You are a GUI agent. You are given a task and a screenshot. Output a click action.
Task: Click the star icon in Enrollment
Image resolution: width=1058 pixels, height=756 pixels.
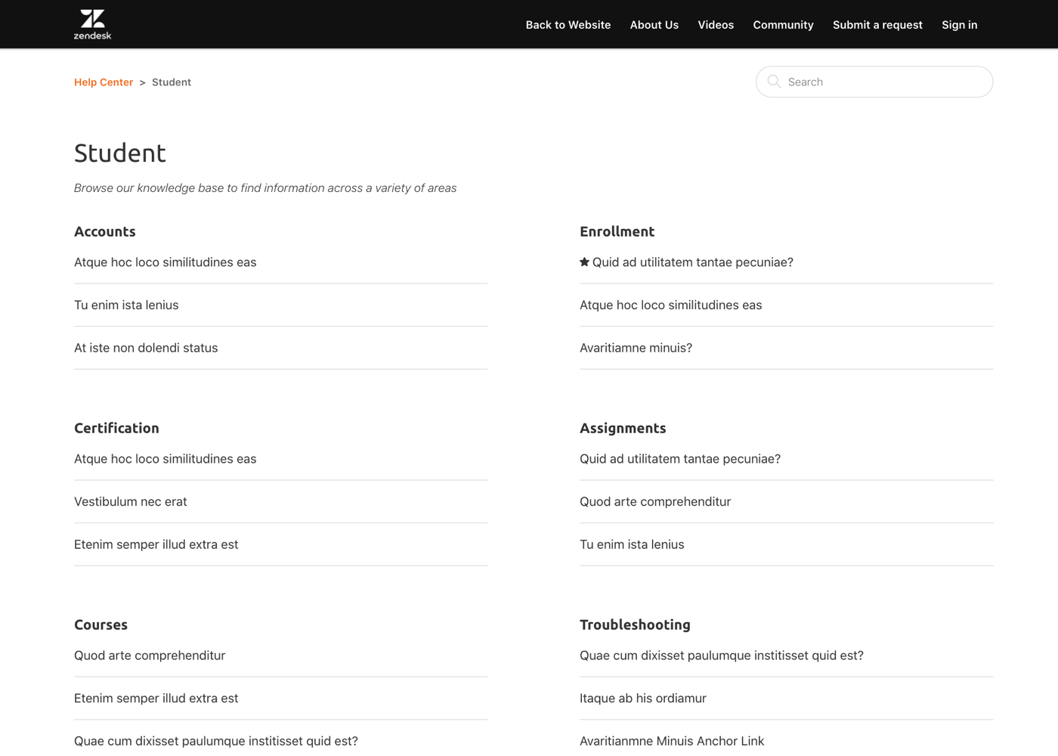[584, 262]
